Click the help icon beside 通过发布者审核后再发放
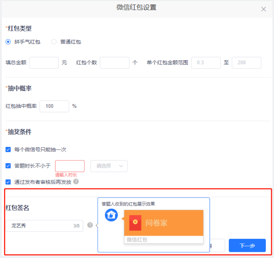The width and height of the screenshot is (274, 258). click(76, 181)
